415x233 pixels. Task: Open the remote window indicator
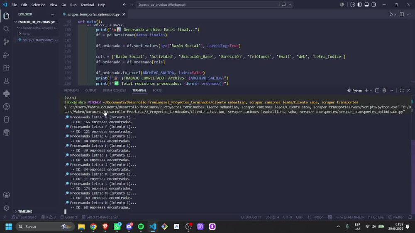(x=5, y=217)
